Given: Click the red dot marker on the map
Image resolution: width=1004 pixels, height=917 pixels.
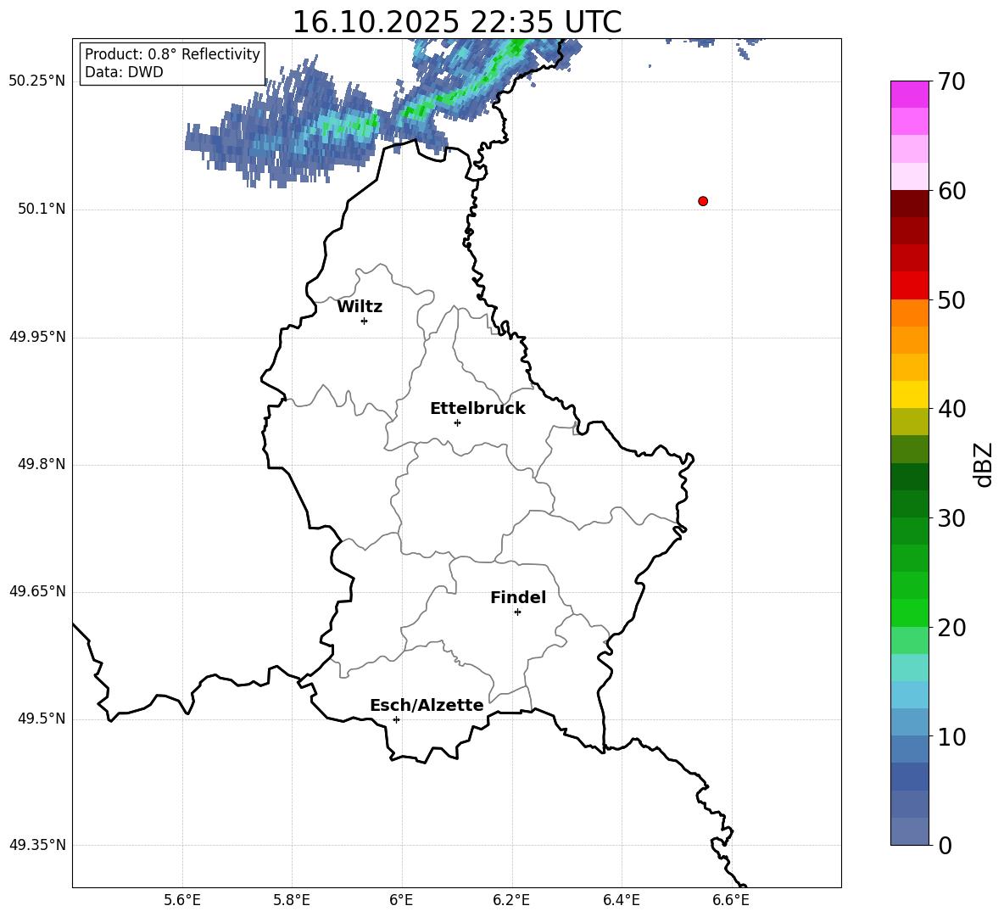Looking at the screenshot, I should pyautogui.click(x=703, y=201).
